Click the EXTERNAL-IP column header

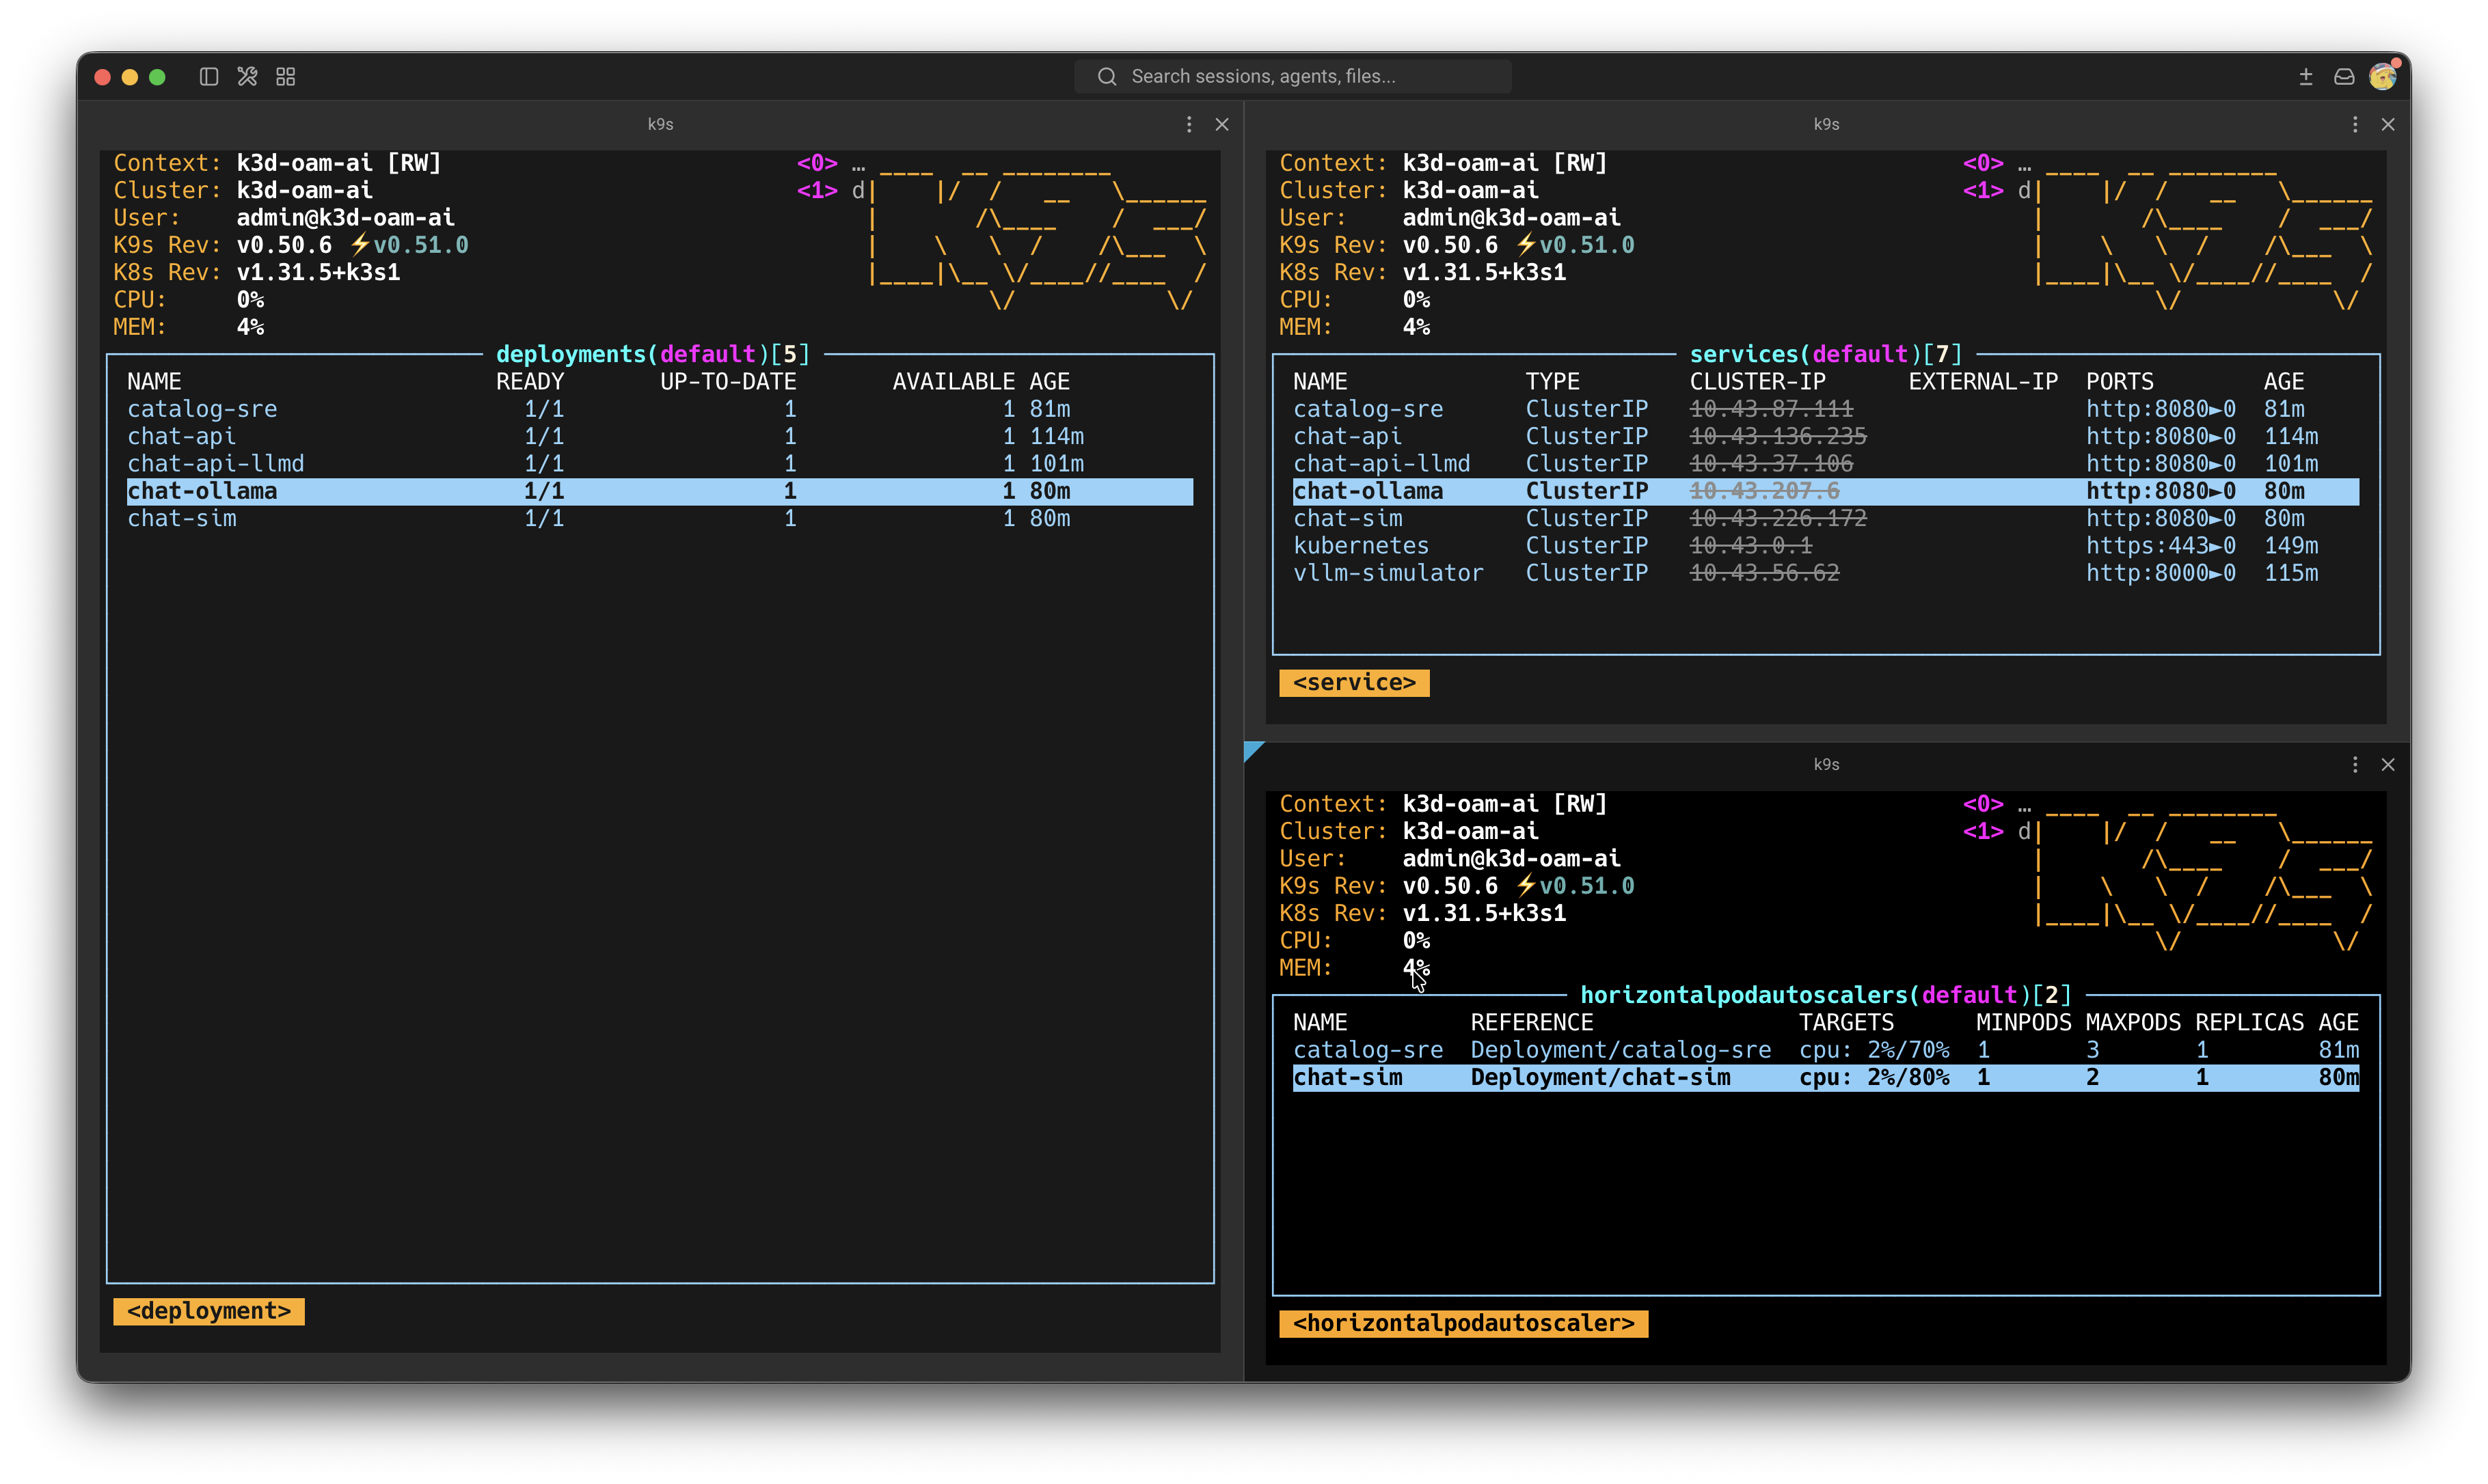point(1983,382)
